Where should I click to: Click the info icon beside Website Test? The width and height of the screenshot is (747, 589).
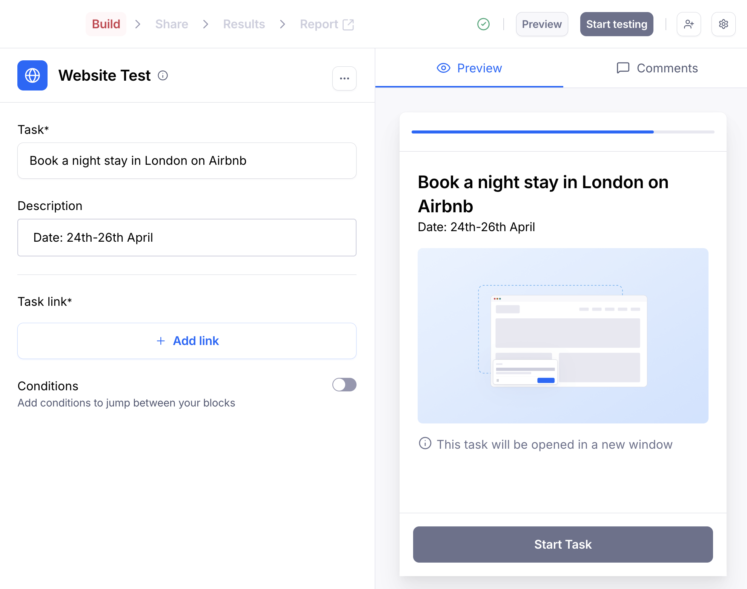pyautogui.click(x=163, y=76)
